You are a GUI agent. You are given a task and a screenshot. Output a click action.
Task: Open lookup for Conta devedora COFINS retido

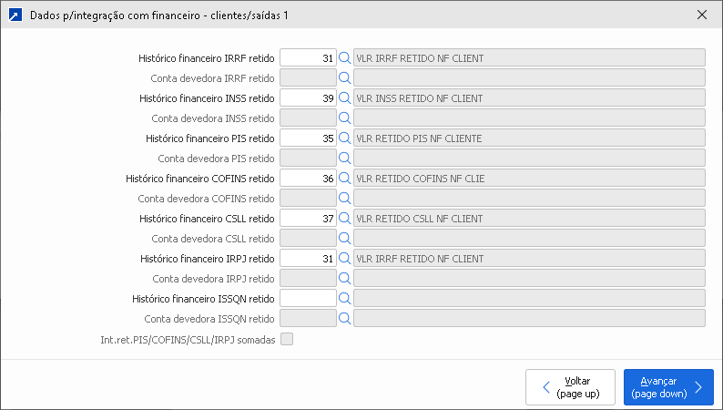tap(345, 198)
